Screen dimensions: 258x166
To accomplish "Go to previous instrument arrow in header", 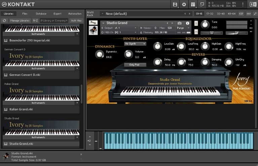I will click(167, 23).
